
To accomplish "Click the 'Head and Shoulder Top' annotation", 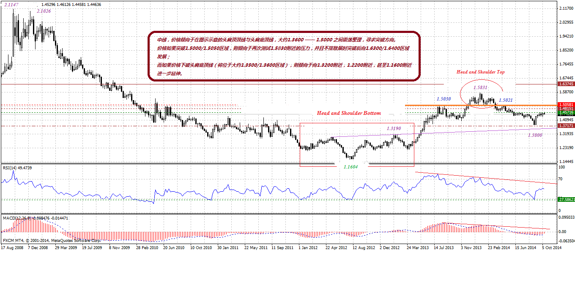I will tap(480, 72).
